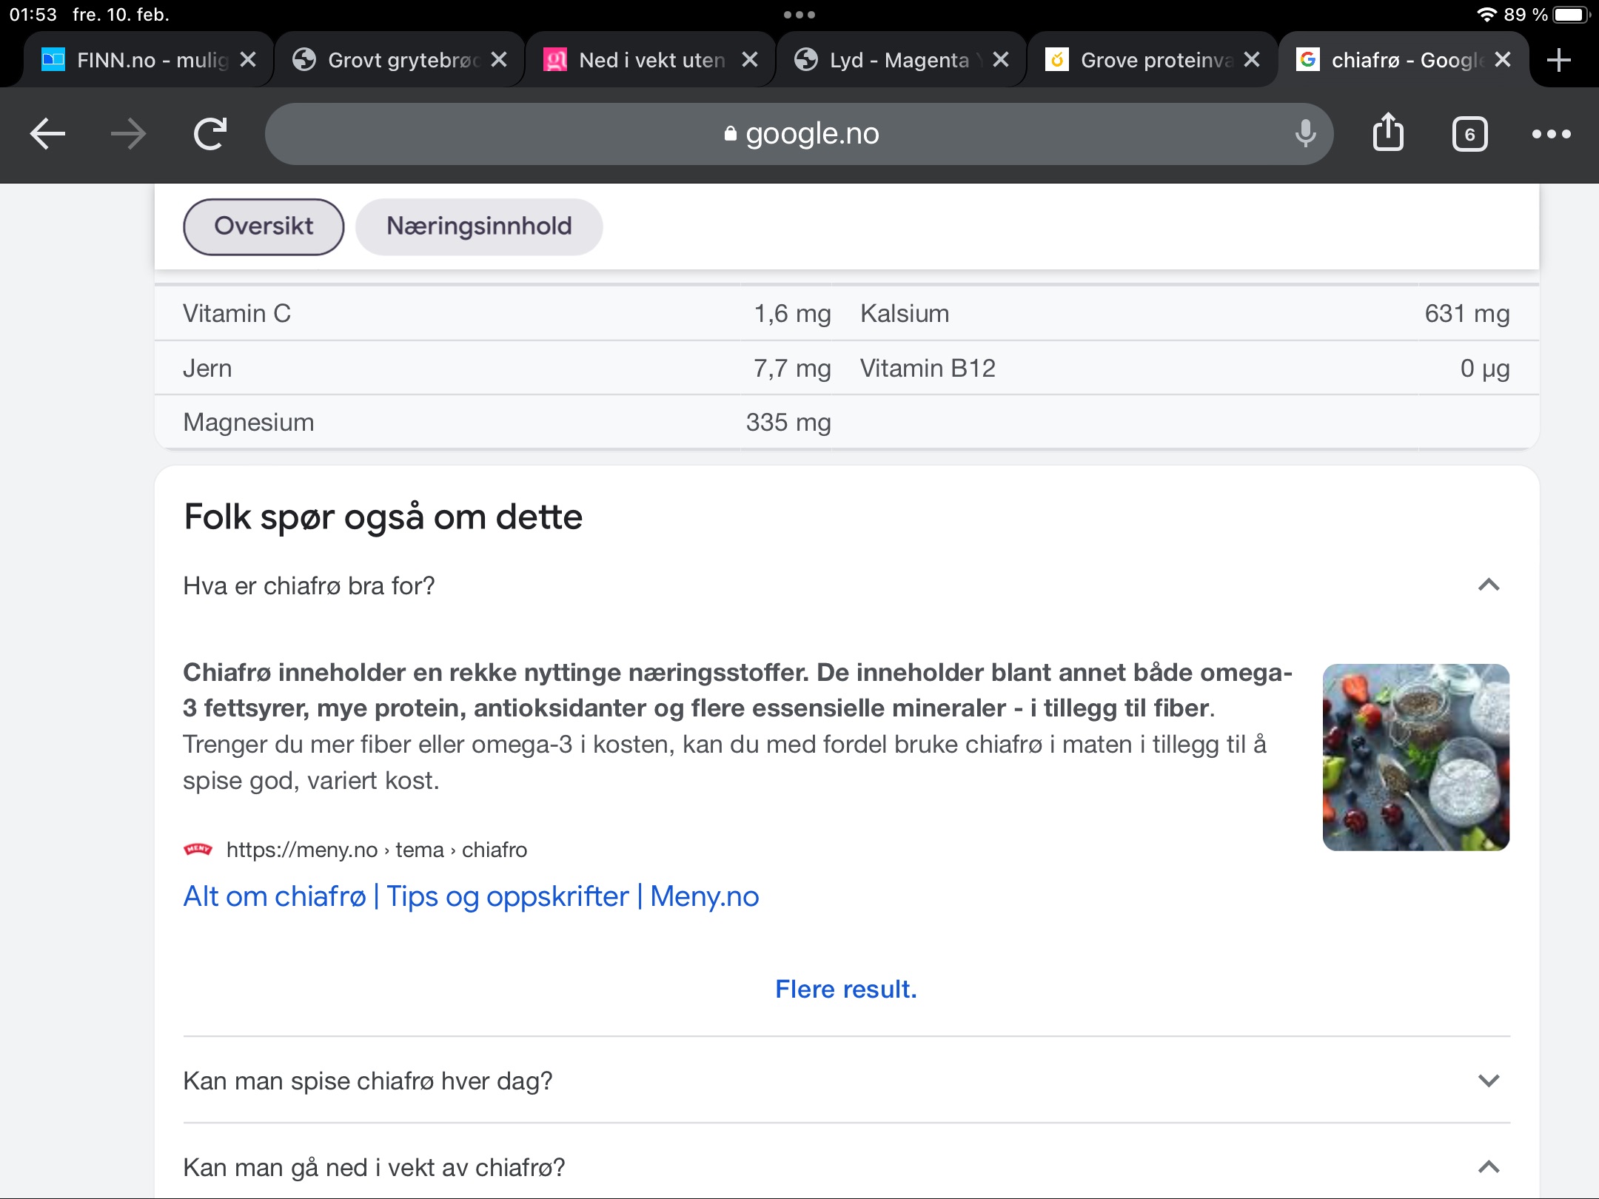Reload the current page
The height and width of the screenshot is (1199, 1599).
209,134
